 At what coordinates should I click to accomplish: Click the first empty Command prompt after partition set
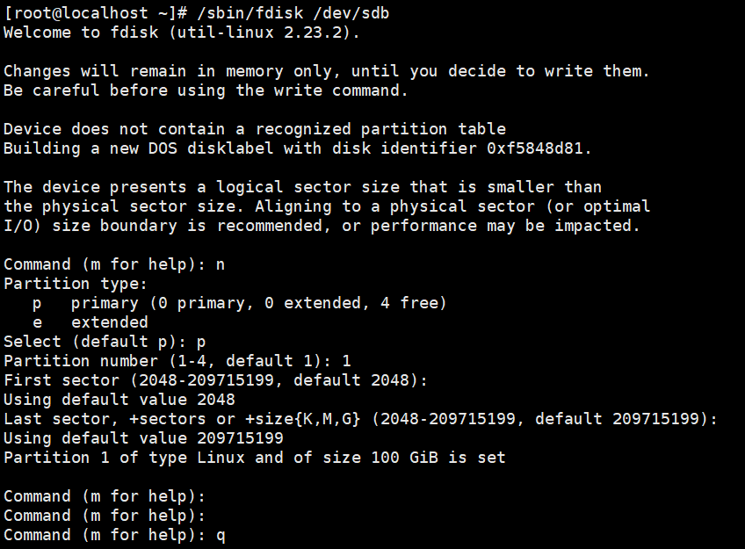105,496
